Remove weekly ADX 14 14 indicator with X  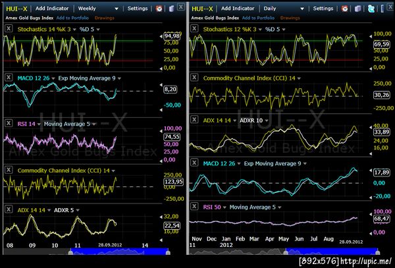(x=9, y=209)
